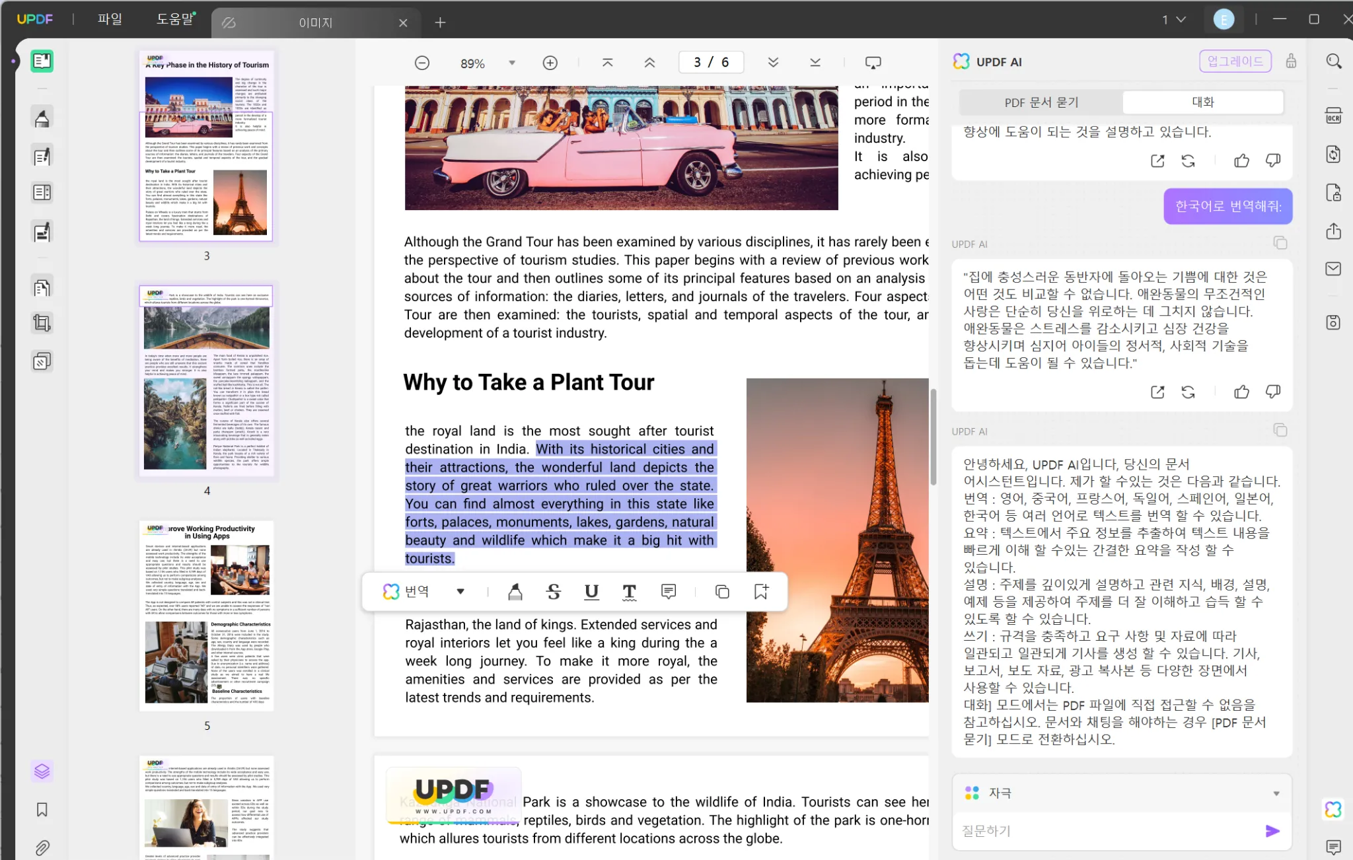Click the 번역 AI button in floating toolbar
Screen dimensions: 1353x860
pos(406,592)
